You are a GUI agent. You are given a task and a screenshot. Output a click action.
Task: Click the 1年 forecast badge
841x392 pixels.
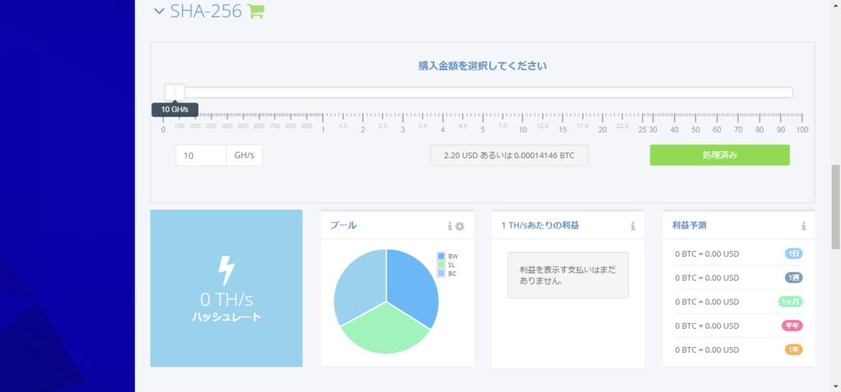click(794, 349)
